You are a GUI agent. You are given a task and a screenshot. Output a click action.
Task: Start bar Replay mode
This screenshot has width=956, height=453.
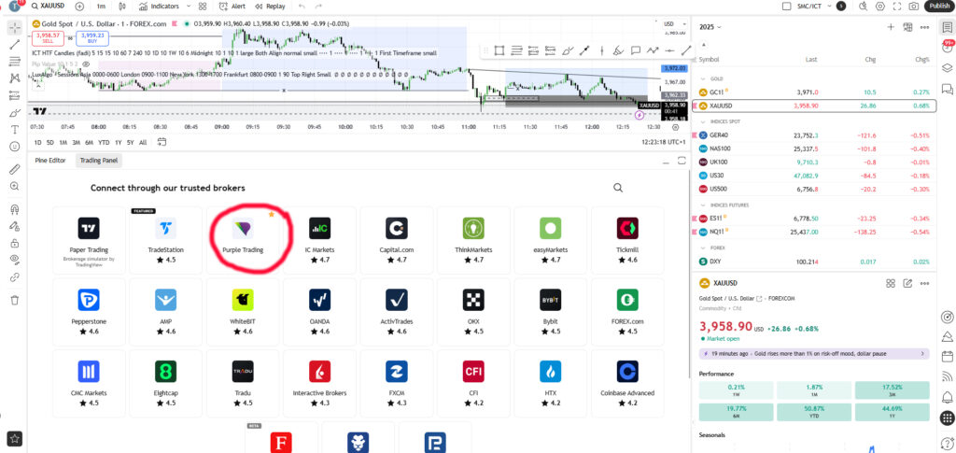[270, 6]
